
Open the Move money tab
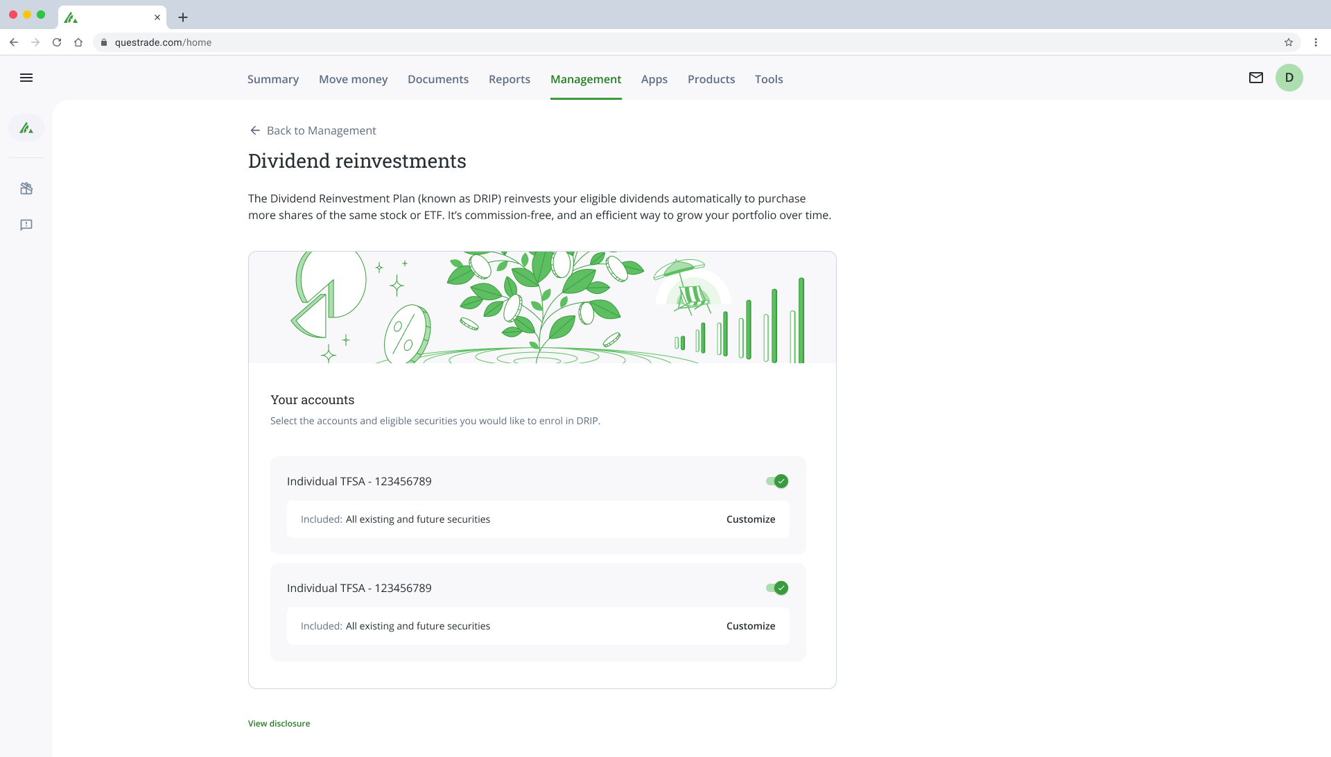(353, 79)
